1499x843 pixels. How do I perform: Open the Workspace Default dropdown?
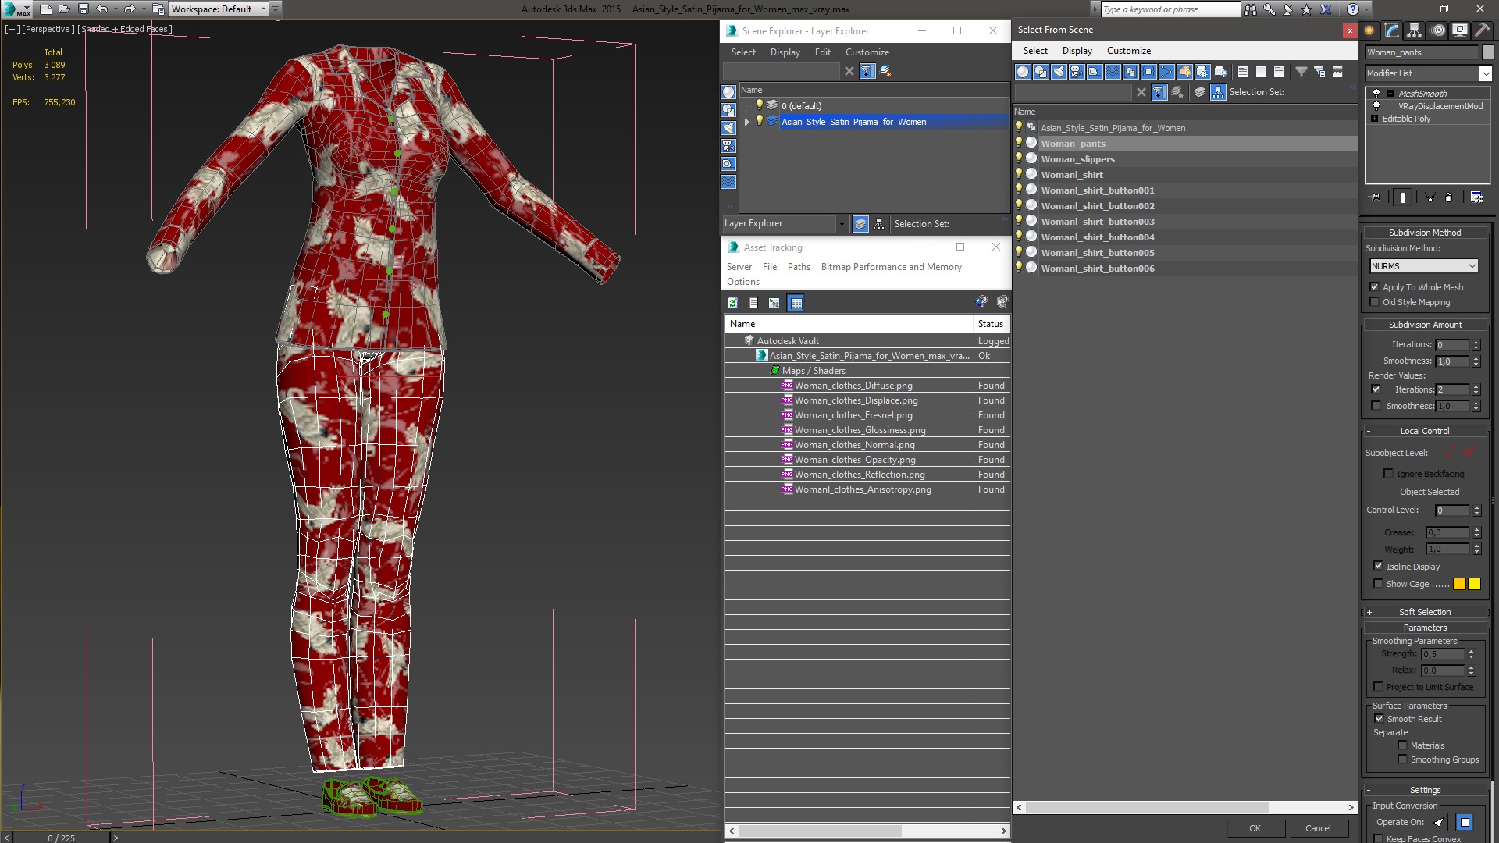(219, 9)
